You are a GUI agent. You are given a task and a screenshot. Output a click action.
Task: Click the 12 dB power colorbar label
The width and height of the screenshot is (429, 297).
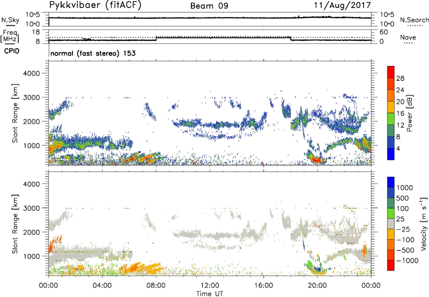click(x=400, y=125)
